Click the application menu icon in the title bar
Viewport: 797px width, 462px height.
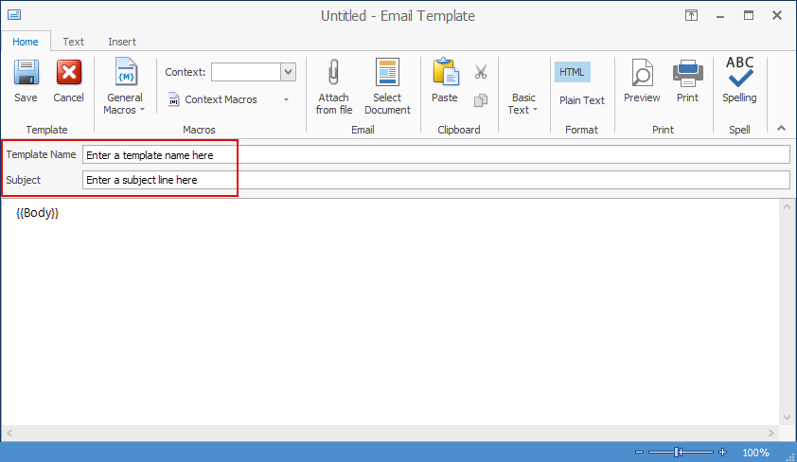tap(14, 15)
